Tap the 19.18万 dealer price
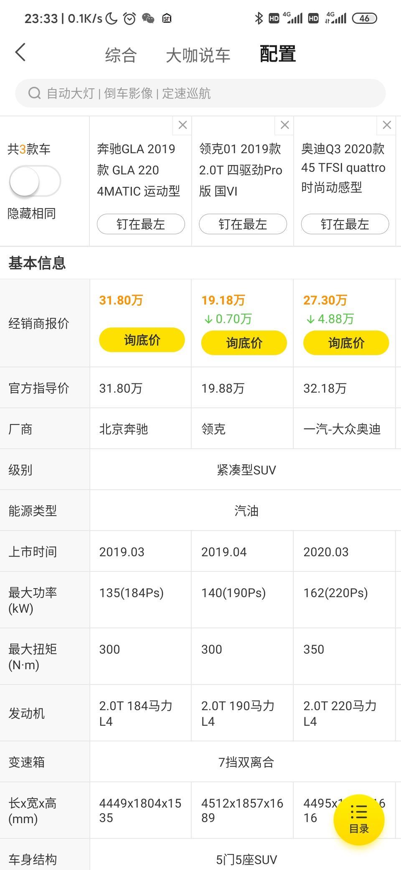 [x=223, y=300]
